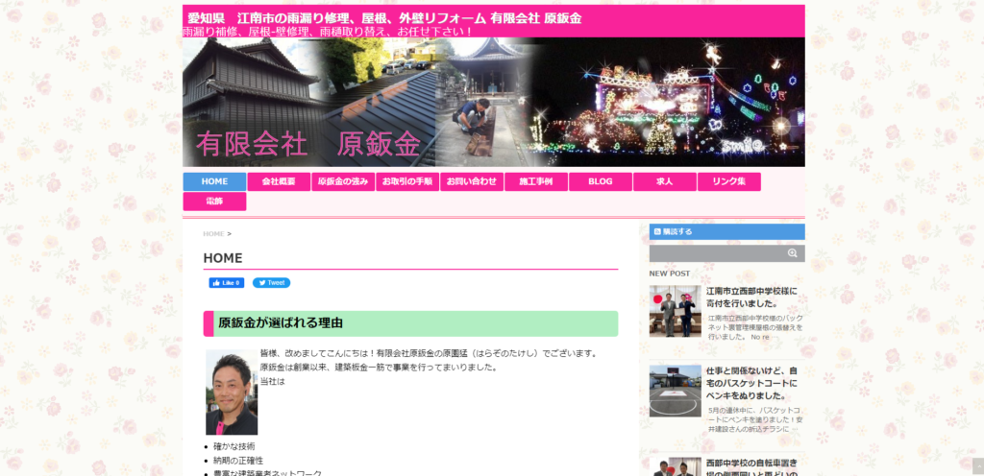
Task: Click the HOME breadcrumb link
Action: click(213, 233)
